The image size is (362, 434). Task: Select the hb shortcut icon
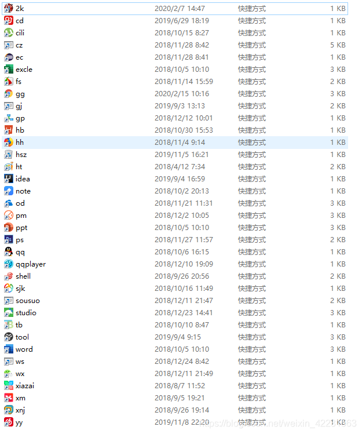(9, 130)
